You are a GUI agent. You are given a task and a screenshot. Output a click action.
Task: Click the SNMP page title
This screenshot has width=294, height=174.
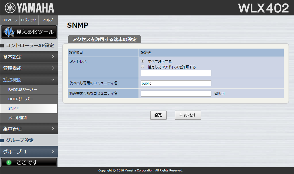pos(78,25)
